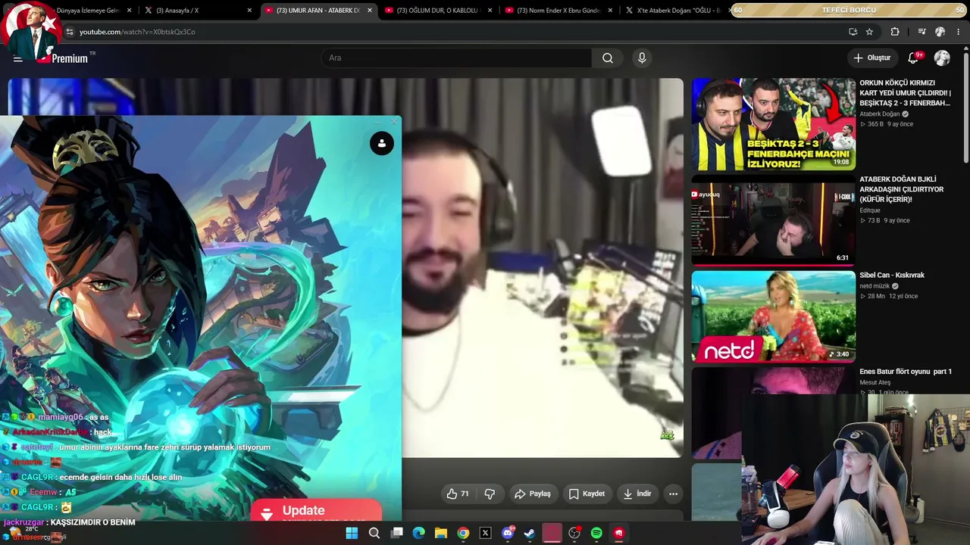
Task: Switch to the 'Dünyaya İzlemeye Gelm' tab
Action: click(88, 11)
